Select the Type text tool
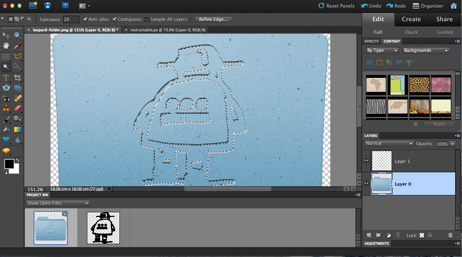This screenshot has width=462, height=257. (6, 77)
